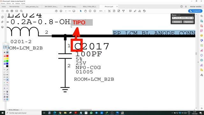Image resolution: width=204 pixels, height=115 pixels.
Task: Open the Ayuda menu
Action: [x=23, y=4]
